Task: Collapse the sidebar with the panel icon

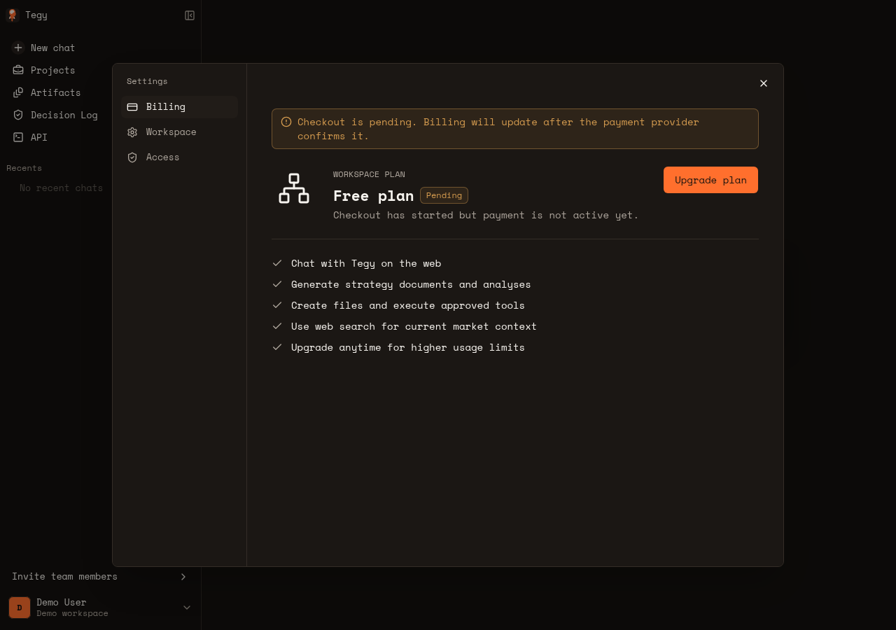Action: point(190,15)
